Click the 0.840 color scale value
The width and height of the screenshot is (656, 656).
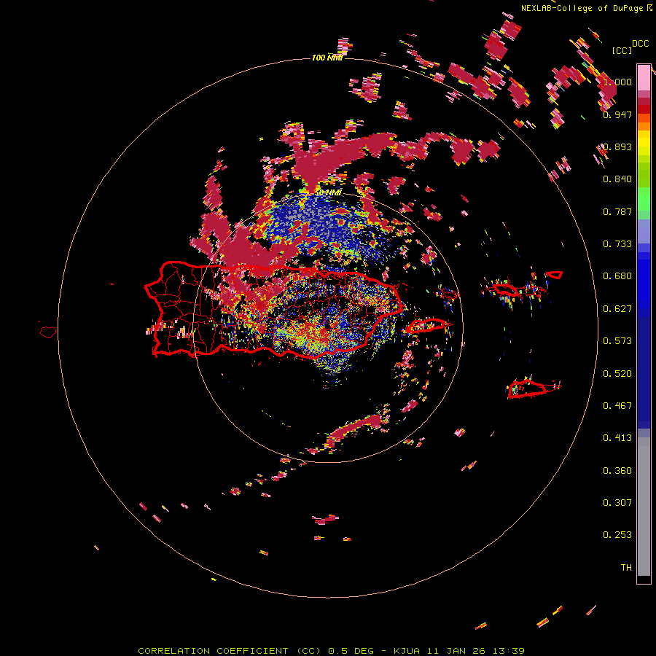[x=617, y=179]
